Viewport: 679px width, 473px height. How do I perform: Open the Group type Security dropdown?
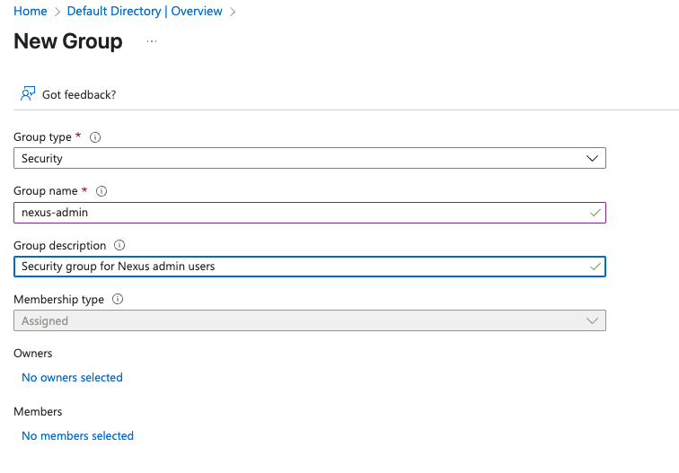pos(310,158)
